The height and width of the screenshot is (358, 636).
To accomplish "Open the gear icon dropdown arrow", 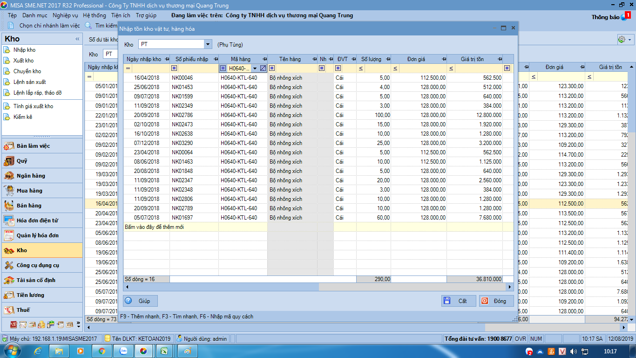I will [x=629, y=40].
